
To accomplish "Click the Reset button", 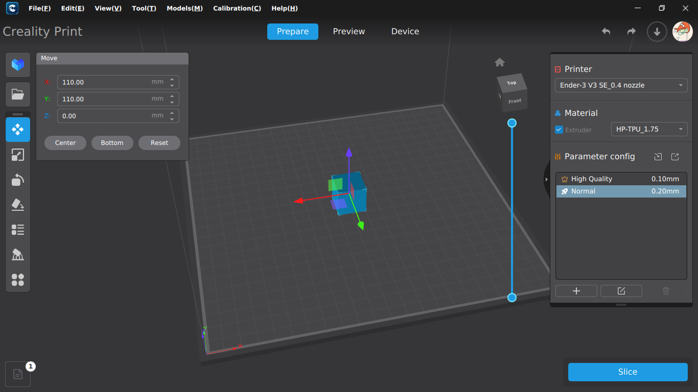I will click(159, 143).
